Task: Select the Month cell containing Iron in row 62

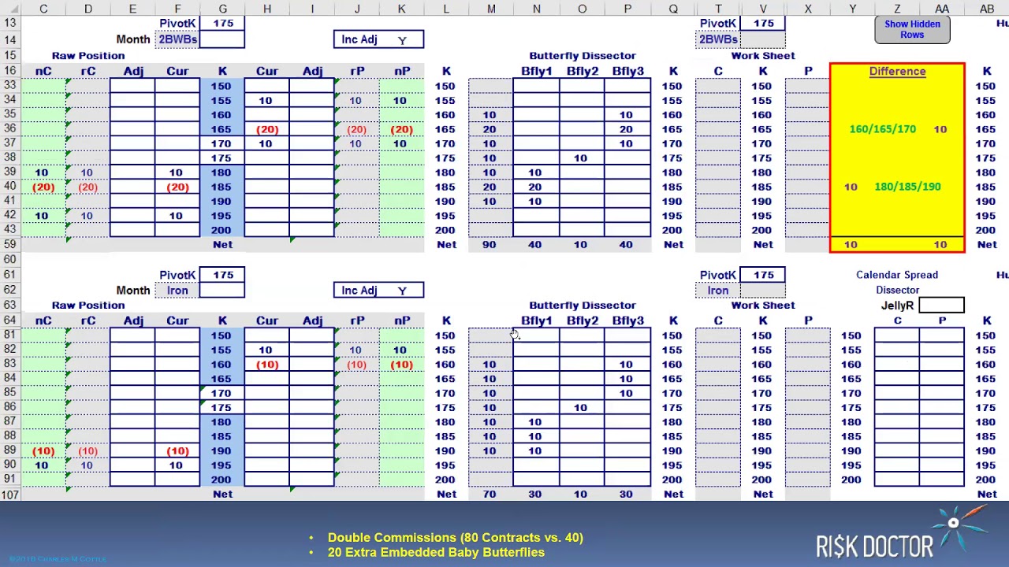Action: [x=177, y=290]
